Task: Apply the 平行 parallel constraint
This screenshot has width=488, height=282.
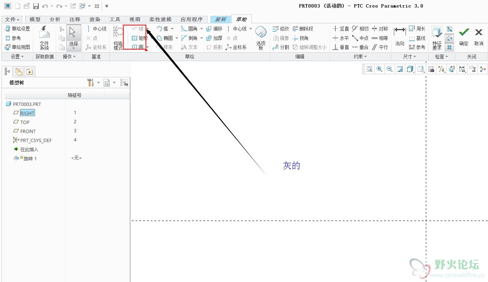Action: click(380, 47)
